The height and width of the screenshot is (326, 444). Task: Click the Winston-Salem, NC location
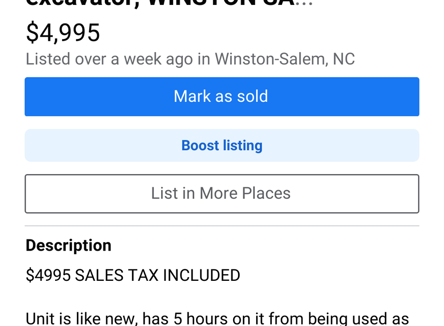pos(285,59)
